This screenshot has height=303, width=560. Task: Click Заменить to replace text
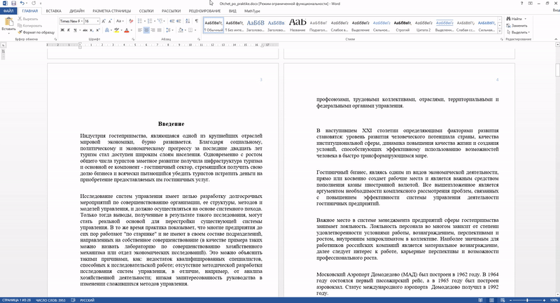coord(517,26)
